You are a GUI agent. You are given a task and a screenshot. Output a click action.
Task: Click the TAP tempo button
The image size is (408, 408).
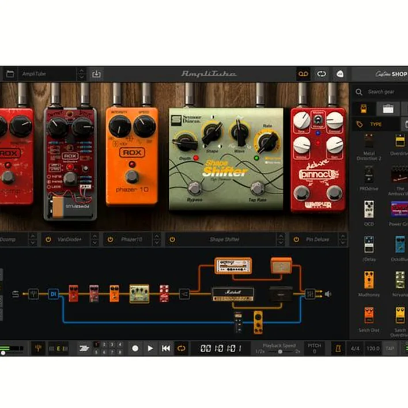coord(390,349)
